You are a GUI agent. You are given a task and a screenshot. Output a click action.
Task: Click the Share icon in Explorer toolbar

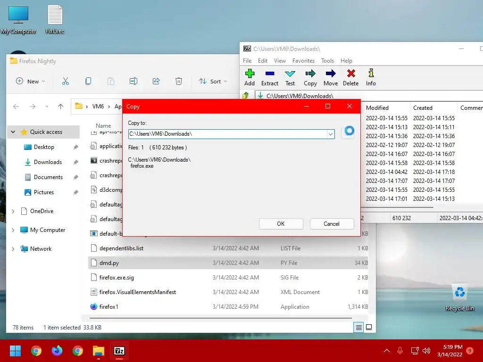156,81
